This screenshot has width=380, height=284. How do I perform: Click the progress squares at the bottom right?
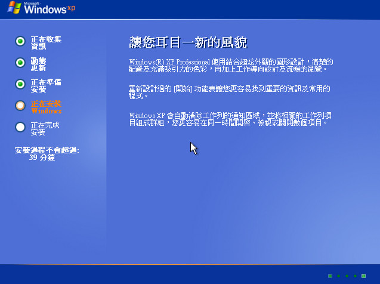click(347, 276)
